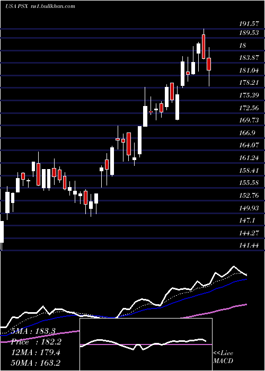The image size is (265, 371).
Task: Click the 'Price : 182.2' reading
Action: point(36,342)
